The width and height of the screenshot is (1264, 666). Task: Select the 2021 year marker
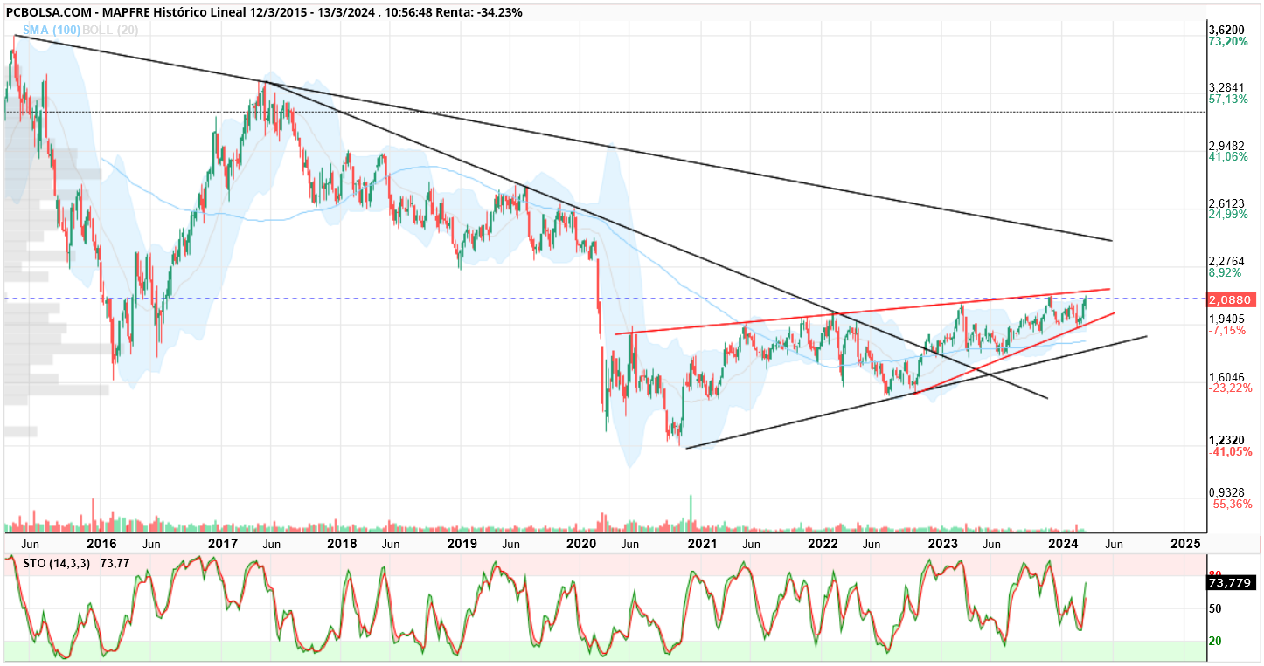coord(703,543)
